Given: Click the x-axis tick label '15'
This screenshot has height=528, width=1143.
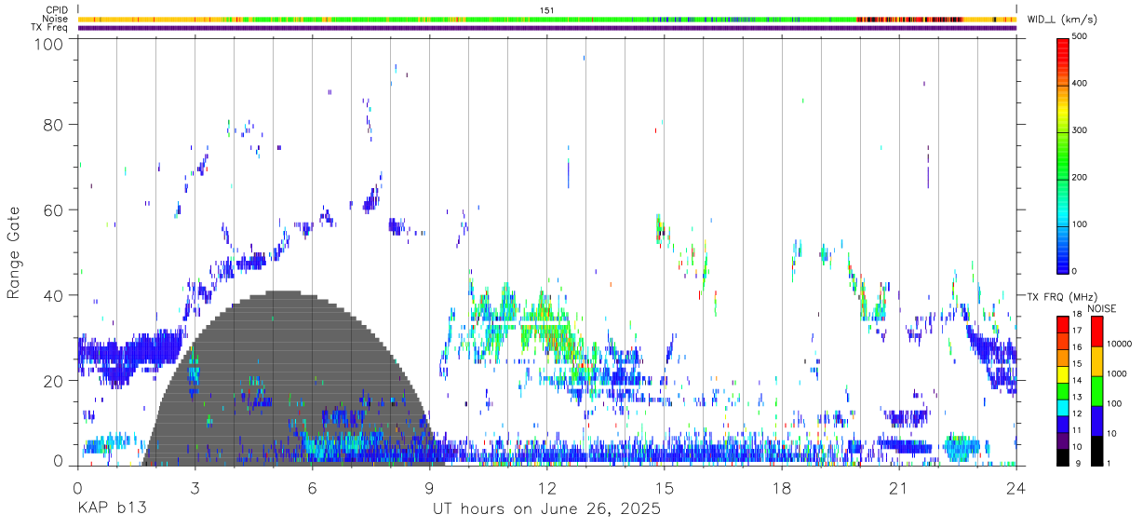Looking at the screenshot, I should click(x=665, y=488).
